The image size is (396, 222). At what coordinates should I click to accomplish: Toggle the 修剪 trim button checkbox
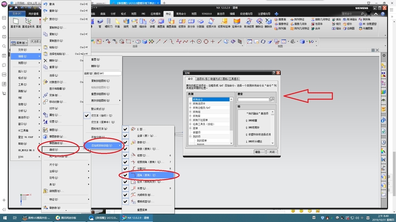pyautogui.click(x=125, y=155)
